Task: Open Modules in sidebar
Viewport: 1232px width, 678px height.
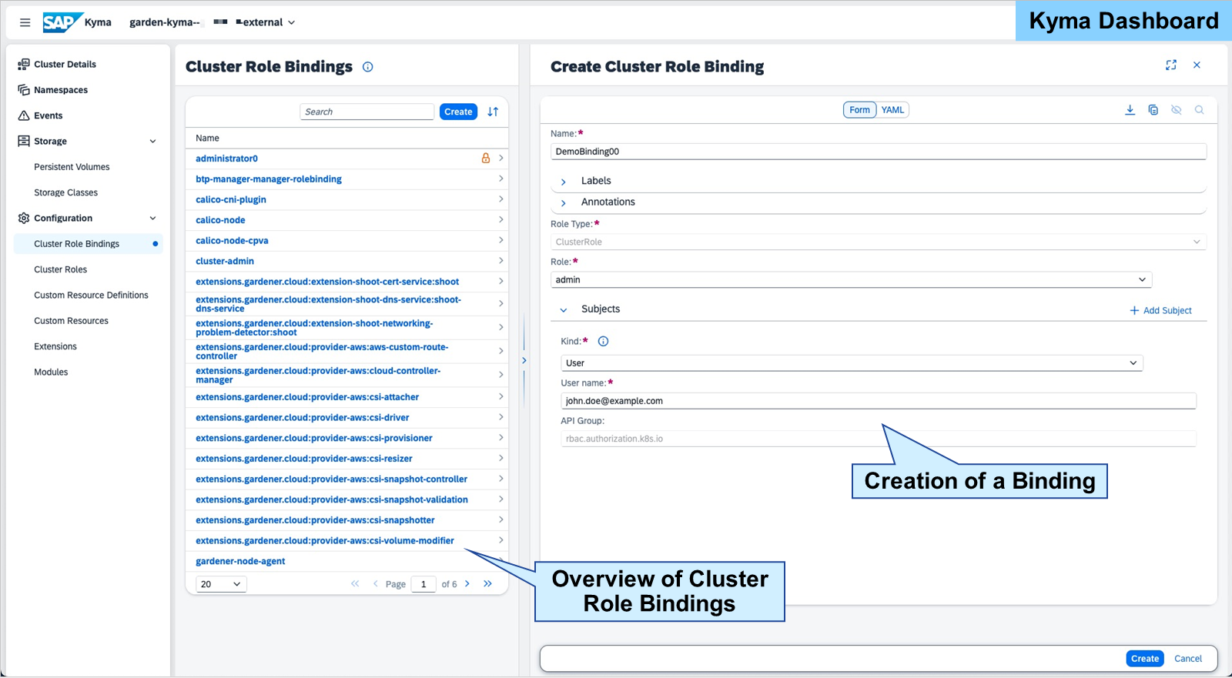Action: click(x=51, y=372)
